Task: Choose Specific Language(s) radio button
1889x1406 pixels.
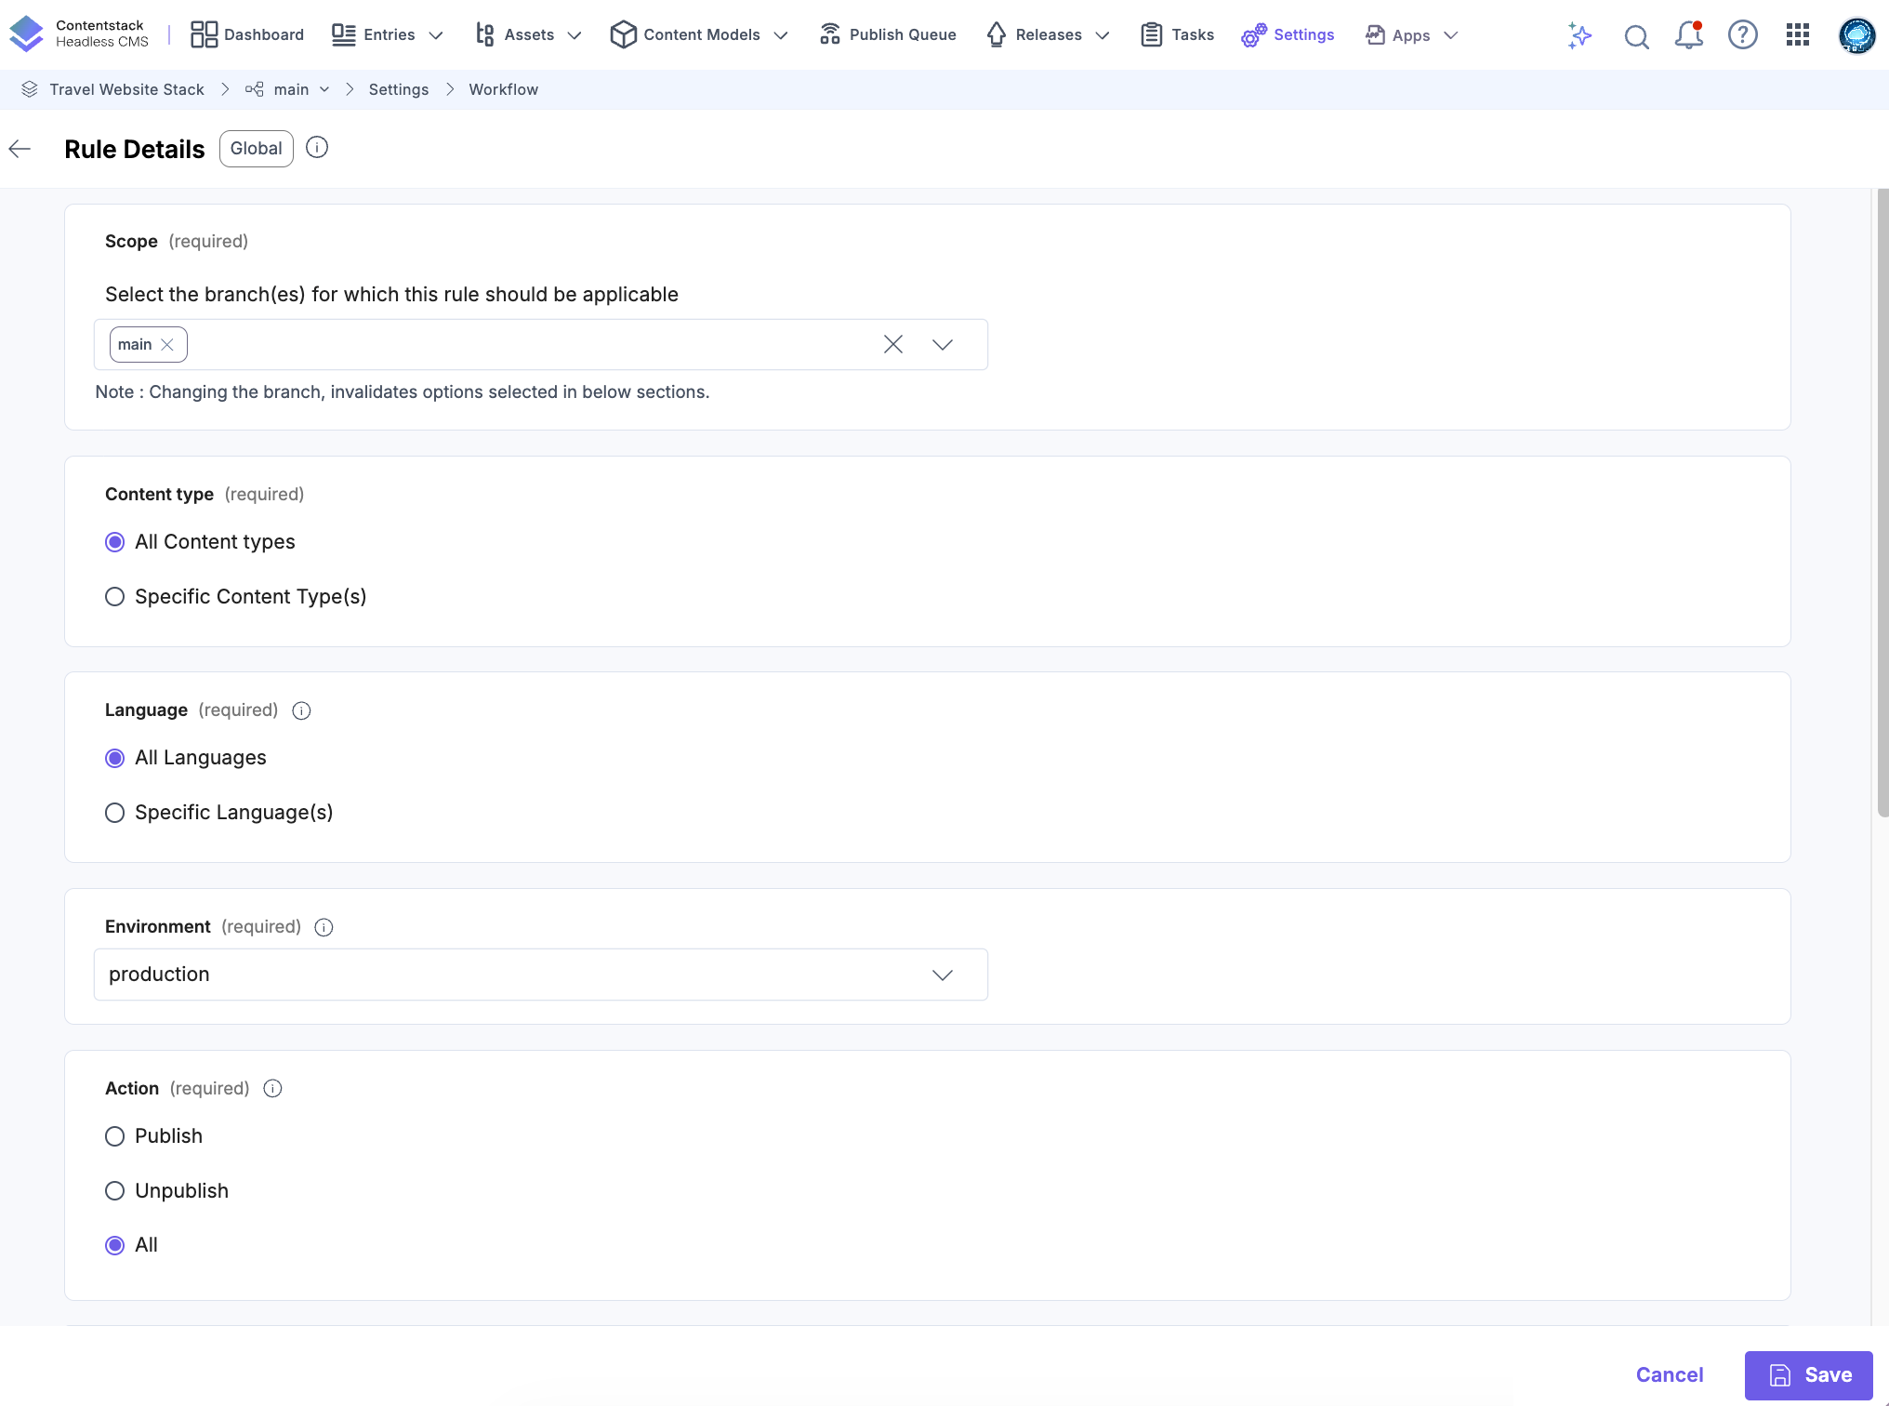Action: coord(114,812)
